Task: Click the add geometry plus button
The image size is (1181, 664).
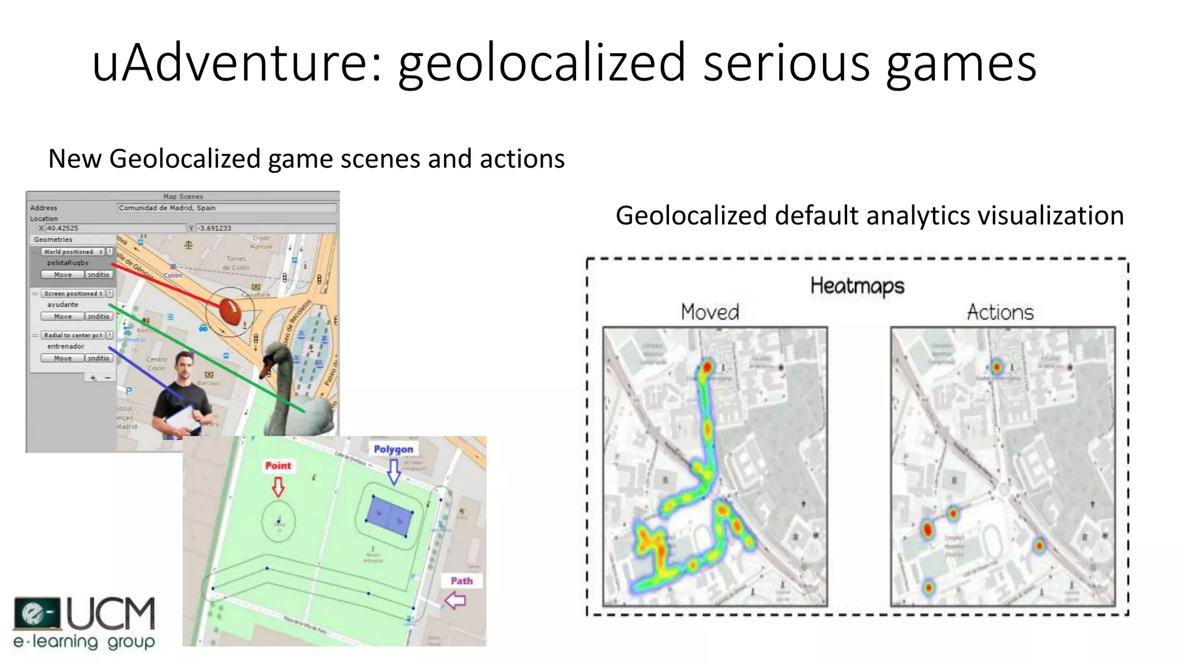Action: point(93,378)
